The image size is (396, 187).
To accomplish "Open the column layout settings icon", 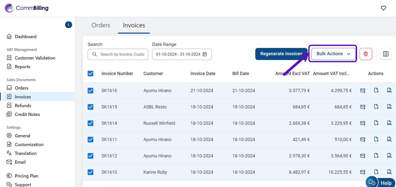I will pos(386,54).
